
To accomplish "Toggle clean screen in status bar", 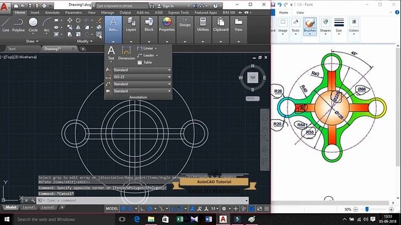I will (x=259, y=209).
